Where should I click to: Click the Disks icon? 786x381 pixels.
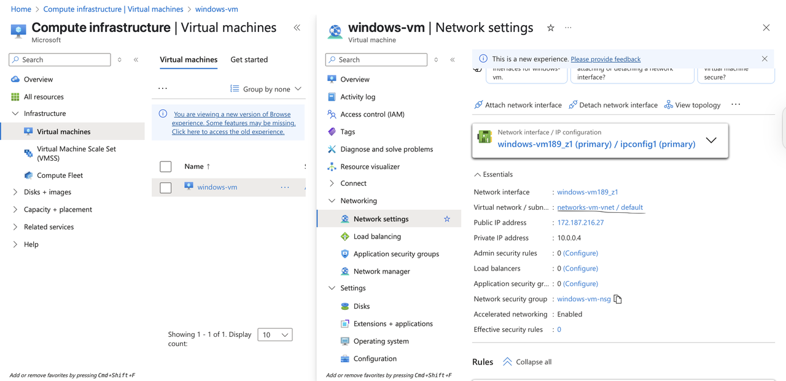pyautogui.click(x=345, y=306)
